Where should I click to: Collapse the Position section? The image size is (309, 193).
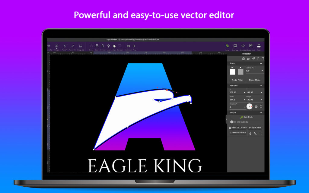(261, 86)
